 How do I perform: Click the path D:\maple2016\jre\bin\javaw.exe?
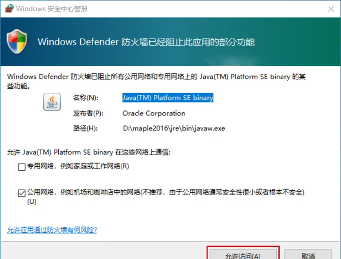pyautogui.click(x=174, y=128)
